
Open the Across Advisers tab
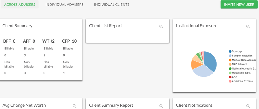tap(20, 5)
